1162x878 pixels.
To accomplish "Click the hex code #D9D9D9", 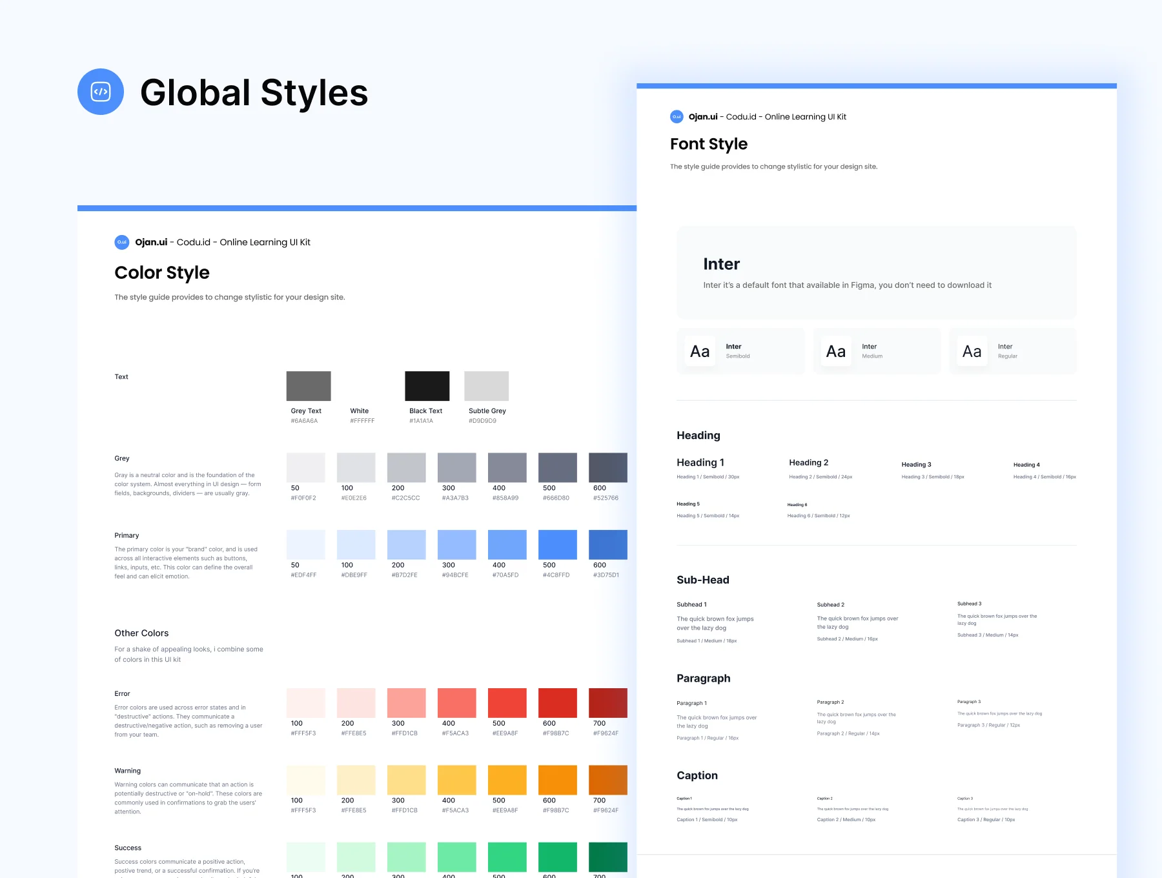I will tap(483, 421).
